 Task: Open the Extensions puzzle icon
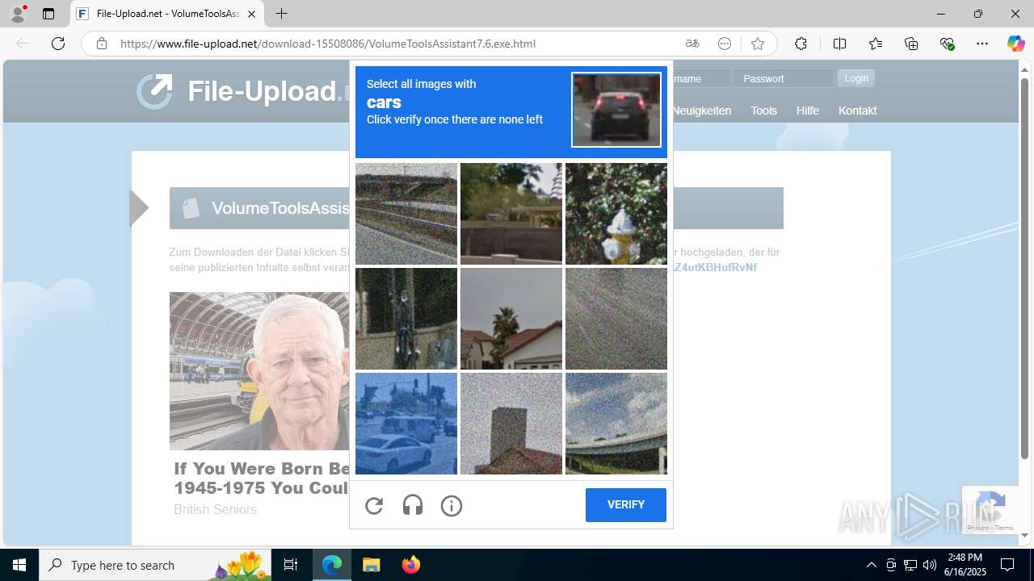(801, 44)
